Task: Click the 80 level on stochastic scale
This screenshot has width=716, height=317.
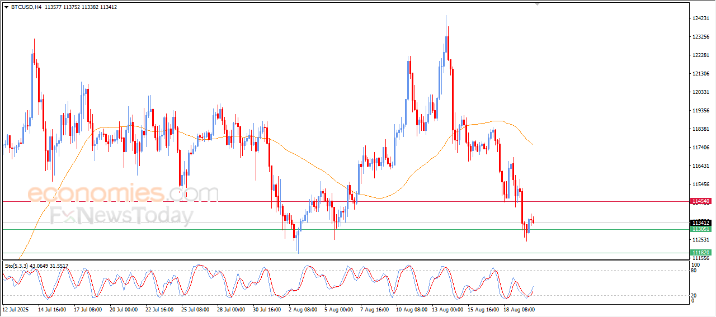Action: (x=694, y=271)
